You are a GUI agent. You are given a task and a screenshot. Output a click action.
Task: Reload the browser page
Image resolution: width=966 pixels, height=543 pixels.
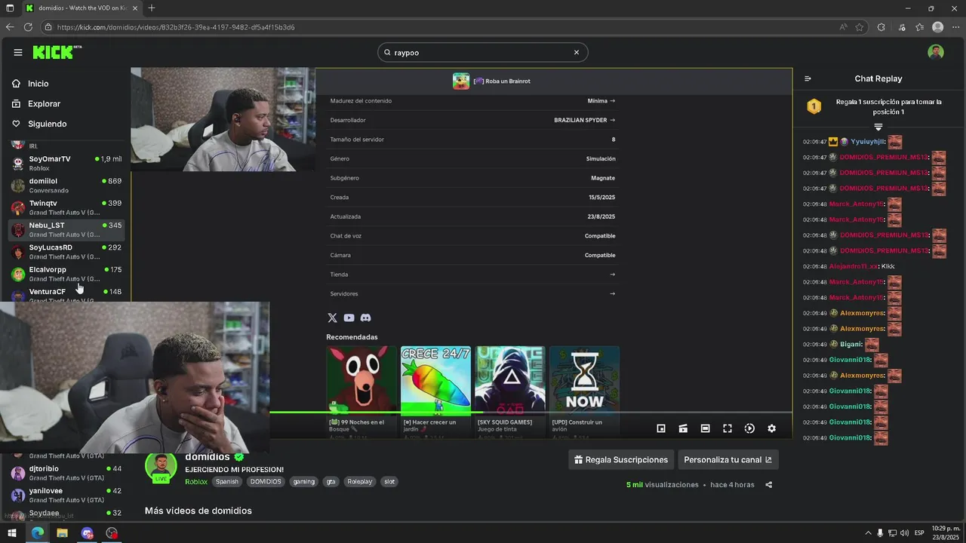[28, 27]
